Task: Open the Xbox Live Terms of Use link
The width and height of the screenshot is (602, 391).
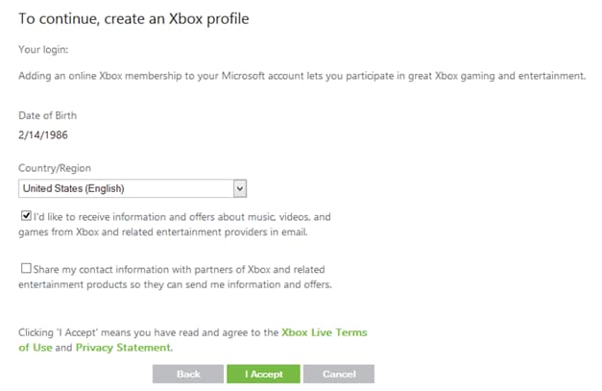Action: point(324,332)
